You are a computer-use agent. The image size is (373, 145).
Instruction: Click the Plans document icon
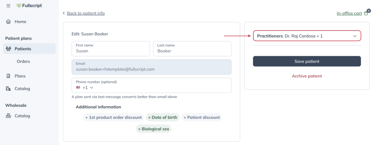click(x=8, y=76)
